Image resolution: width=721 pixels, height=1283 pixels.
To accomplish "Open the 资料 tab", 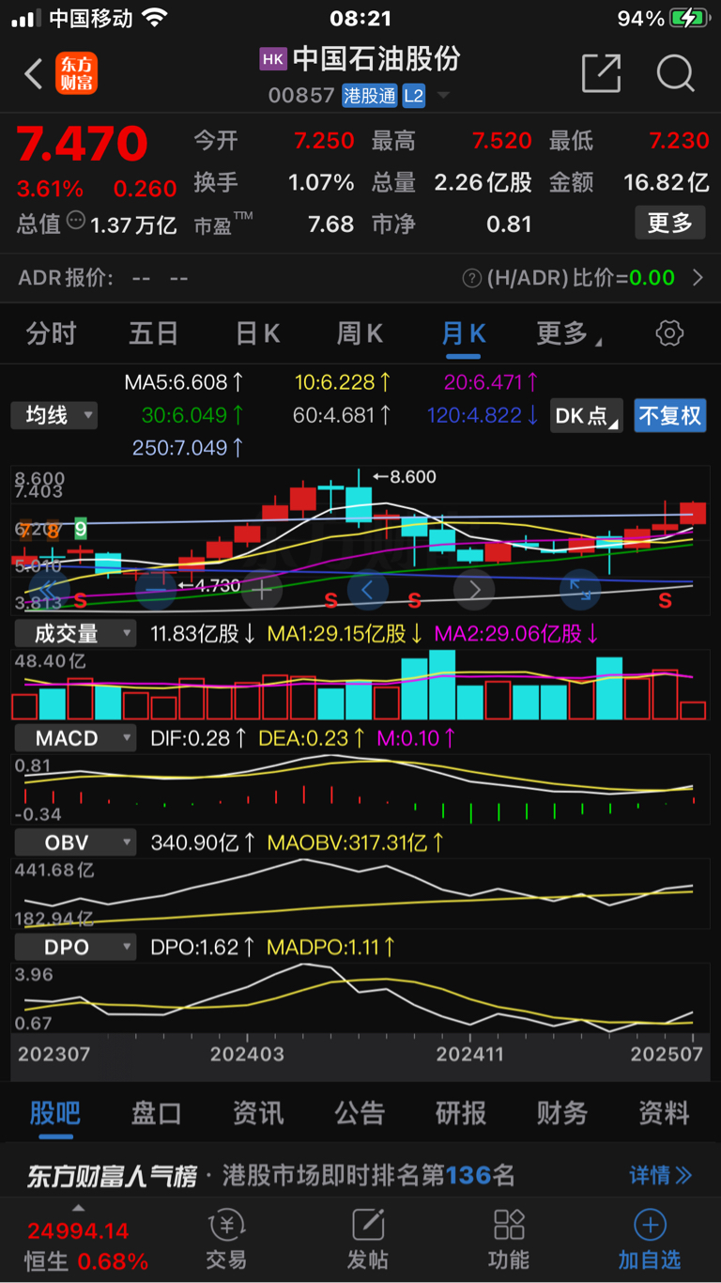I will coord(664,1114).
